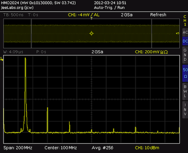Click the right FFT window boundary line
The image size is (188, 153).
coord(152,33)
